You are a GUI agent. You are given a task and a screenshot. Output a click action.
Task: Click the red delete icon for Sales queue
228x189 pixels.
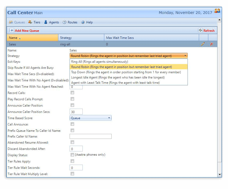click(211, 44)
